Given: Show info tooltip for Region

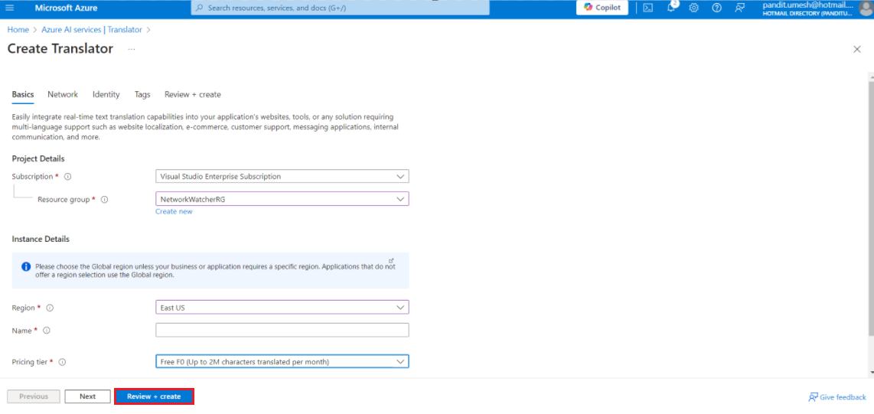Looking at the screenshot, I should coord(50,308).
